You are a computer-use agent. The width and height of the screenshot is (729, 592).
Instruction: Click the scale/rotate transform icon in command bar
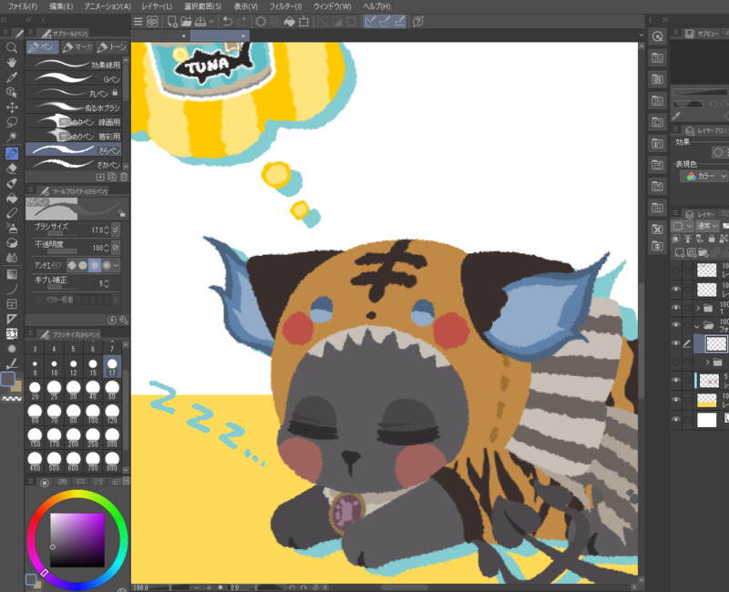[304, 21]
